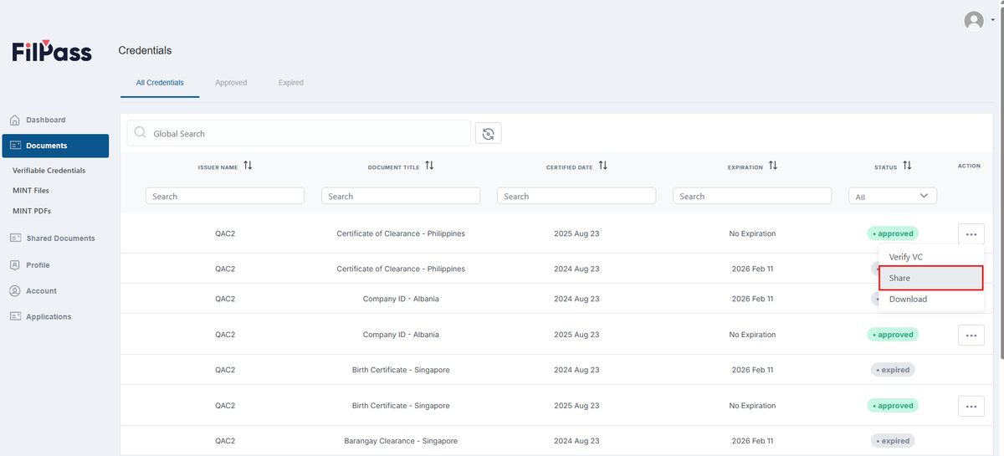The image size is (1004, 456).
Task: Sort by Expiration arrows
Action: 773,166
